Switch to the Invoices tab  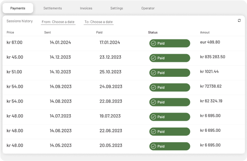point(86,8)
